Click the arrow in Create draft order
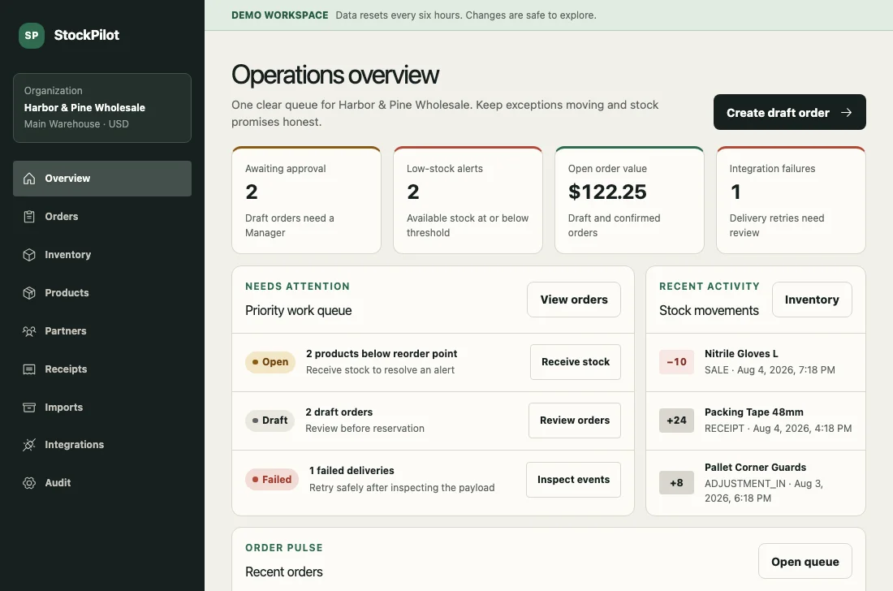Viewport: 893px width, 591px height. click(x=846, y=113)
